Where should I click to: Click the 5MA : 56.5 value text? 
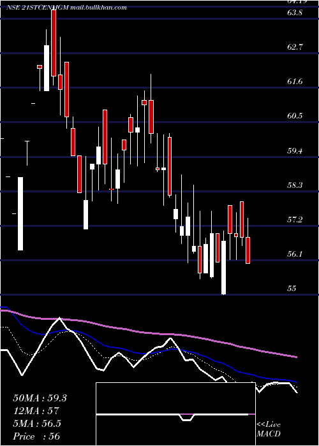coord(37,424)
